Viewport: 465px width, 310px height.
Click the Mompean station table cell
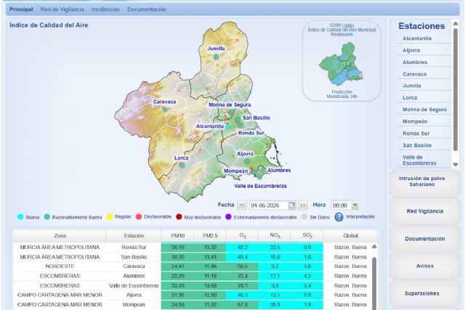(134, 305)
